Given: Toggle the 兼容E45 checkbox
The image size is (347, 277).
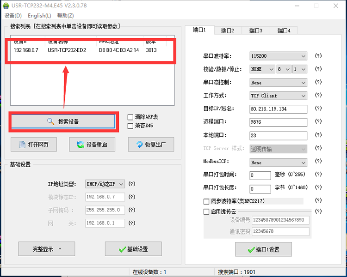Looking at the screenshot, I should [130, 126].
